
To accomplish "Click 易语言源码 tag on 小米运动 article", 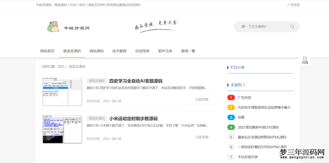I will pos(96,118).
